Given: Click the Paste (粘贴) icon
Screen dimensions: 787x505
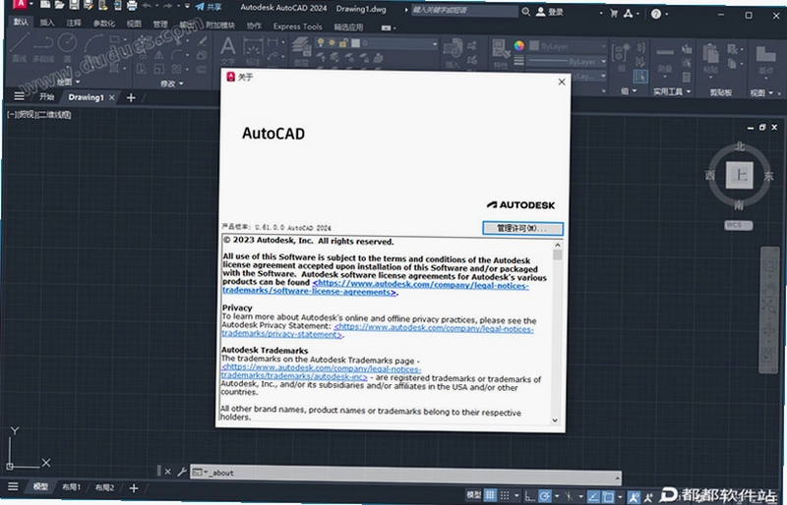Looking at the screenshot, I should click(x=710, y=58).
